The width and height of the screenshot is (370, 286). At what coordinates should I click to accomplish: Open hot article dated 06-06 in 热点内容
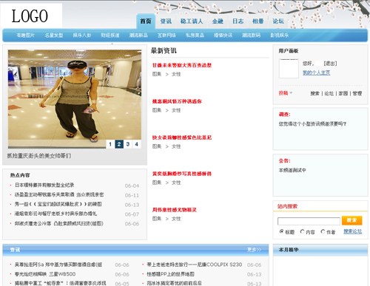59,223
